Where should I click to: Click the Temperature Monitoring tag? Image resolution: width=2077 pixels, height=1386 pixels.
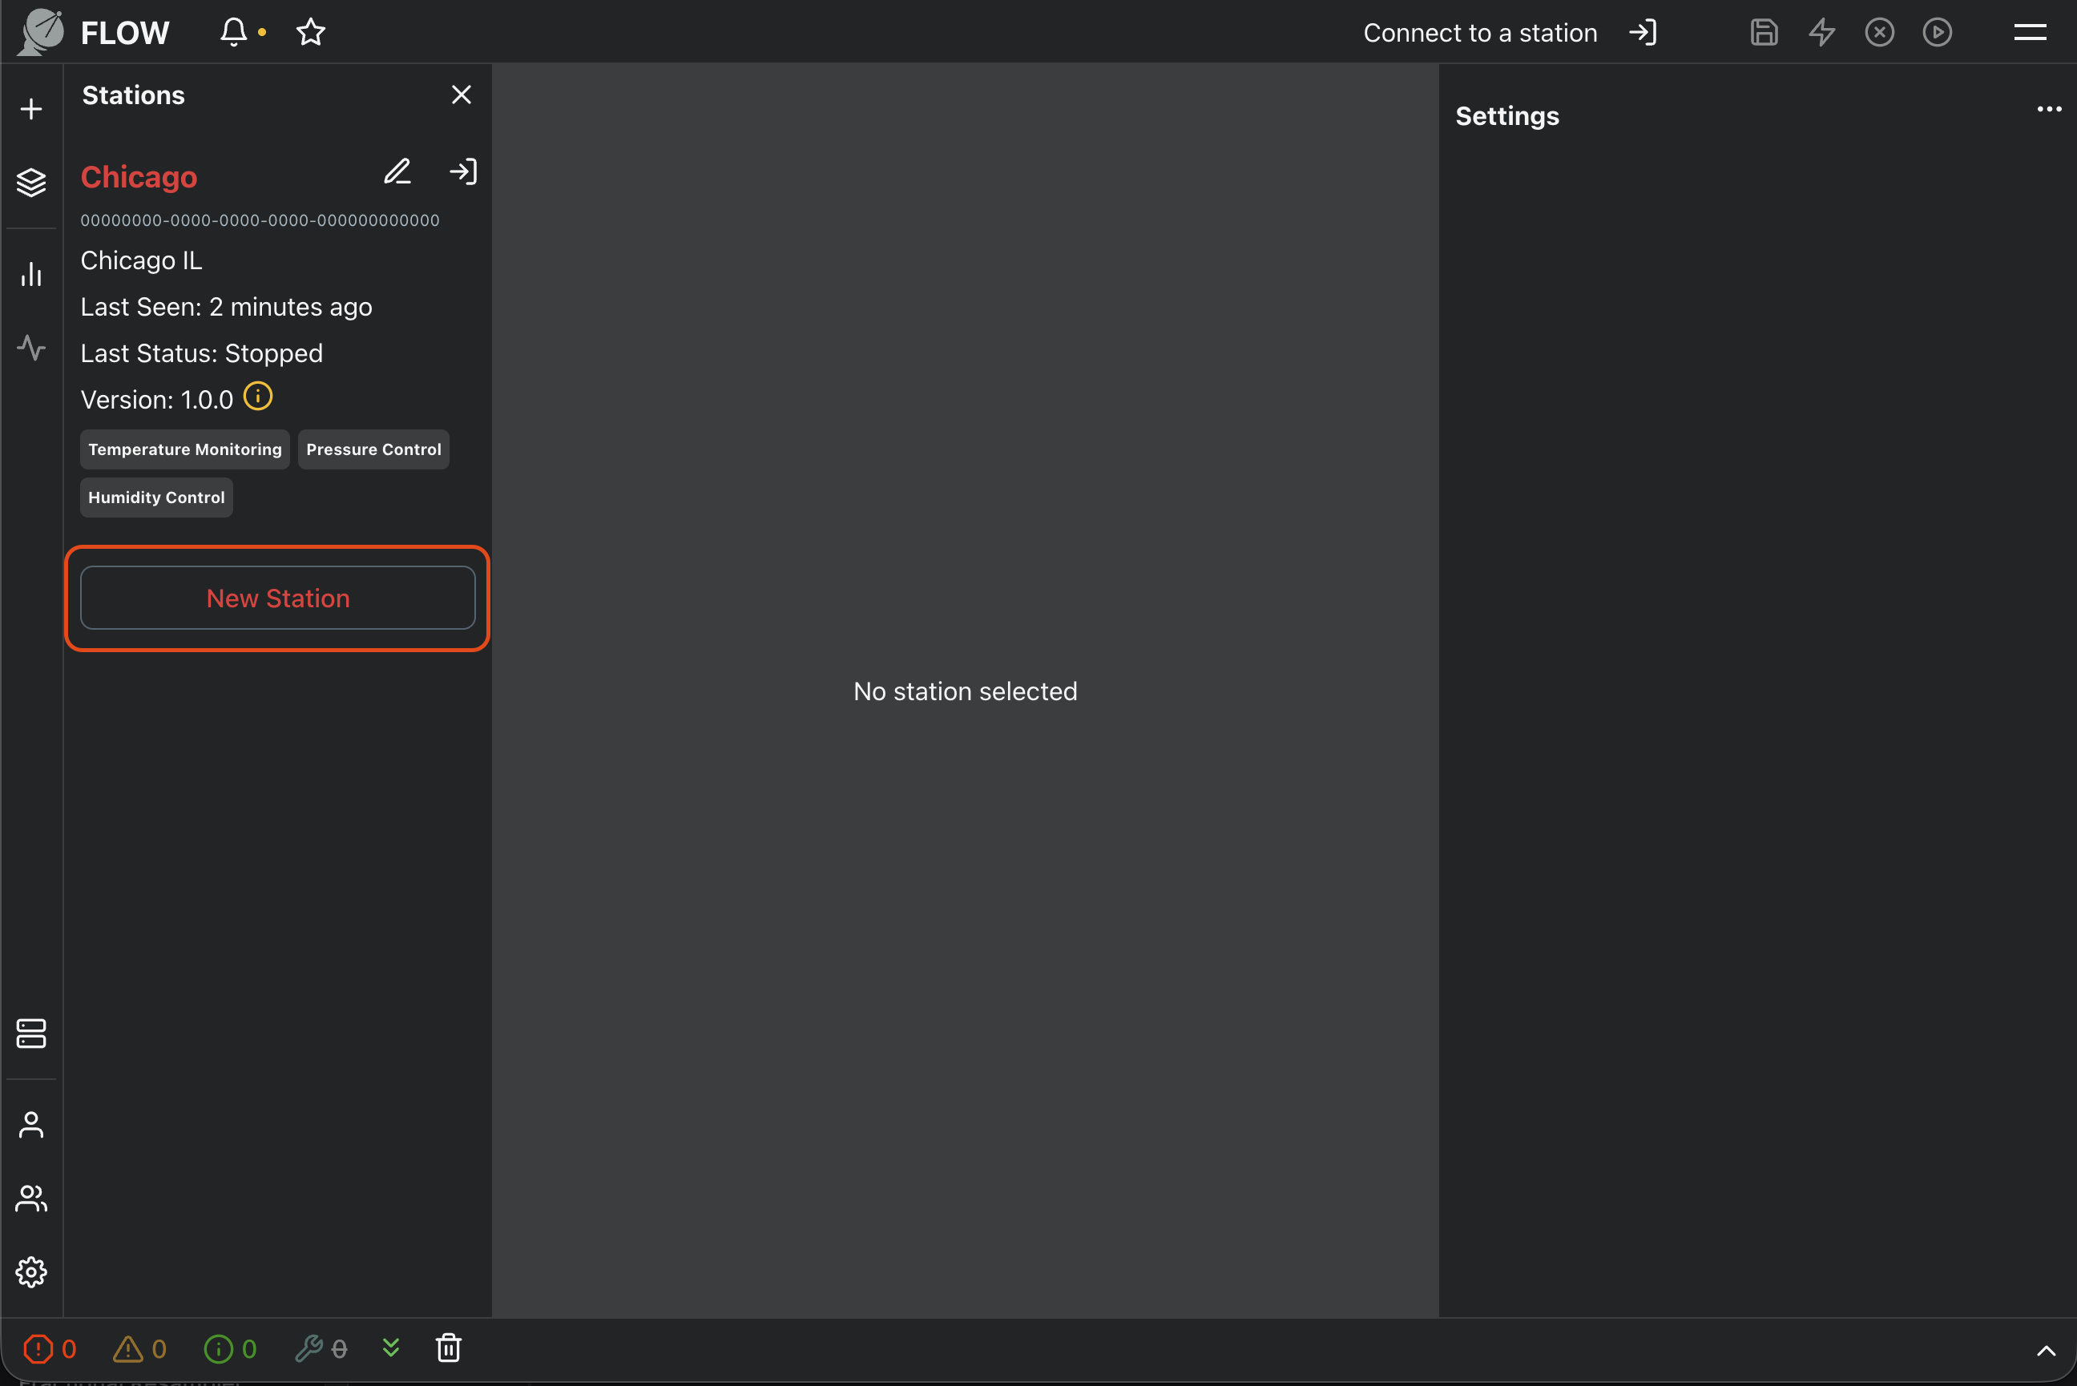[x=185, y=449]
